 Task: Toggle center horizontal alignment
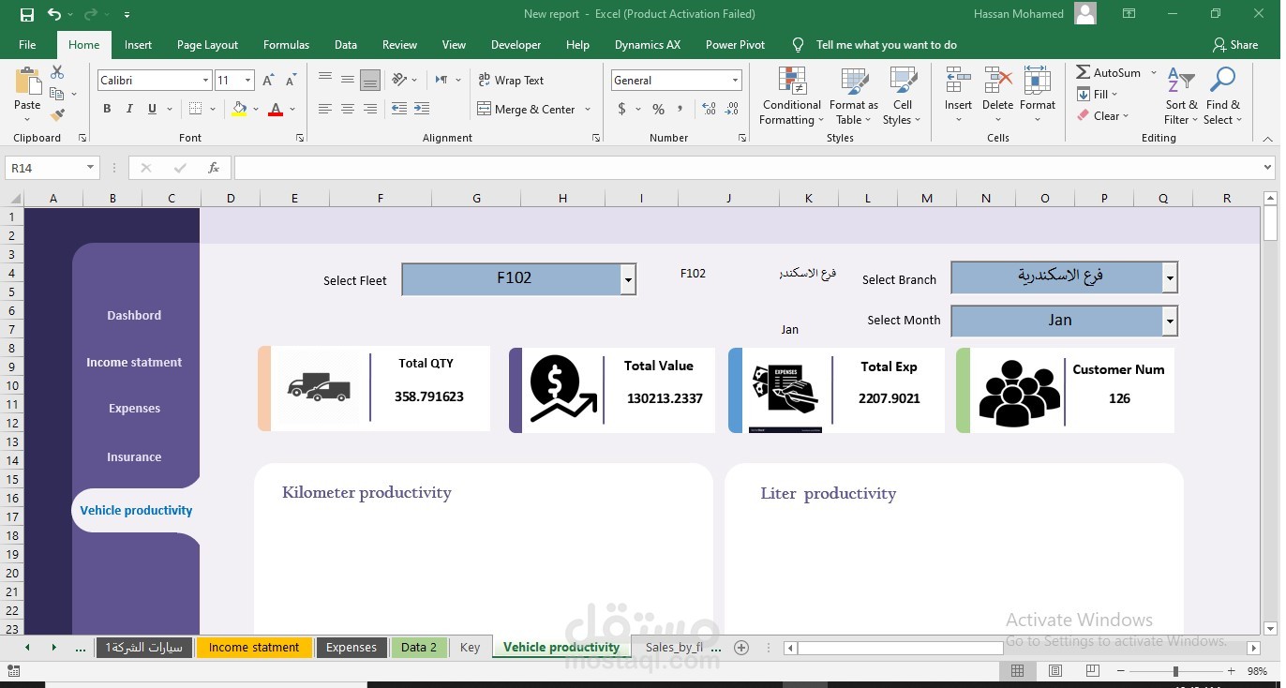point(348,109)
